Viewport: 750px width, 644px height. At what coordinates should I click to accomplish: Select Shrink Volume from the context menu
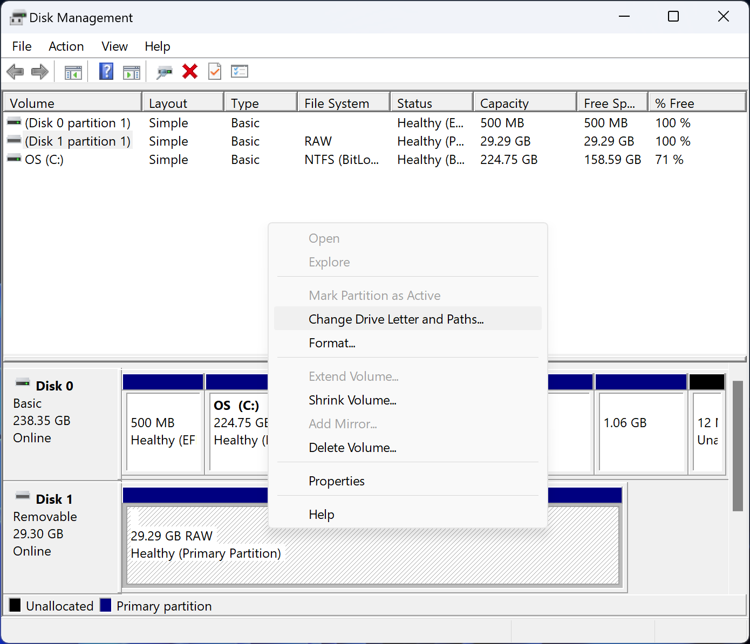pyautogui.click(x=352, y=400)
